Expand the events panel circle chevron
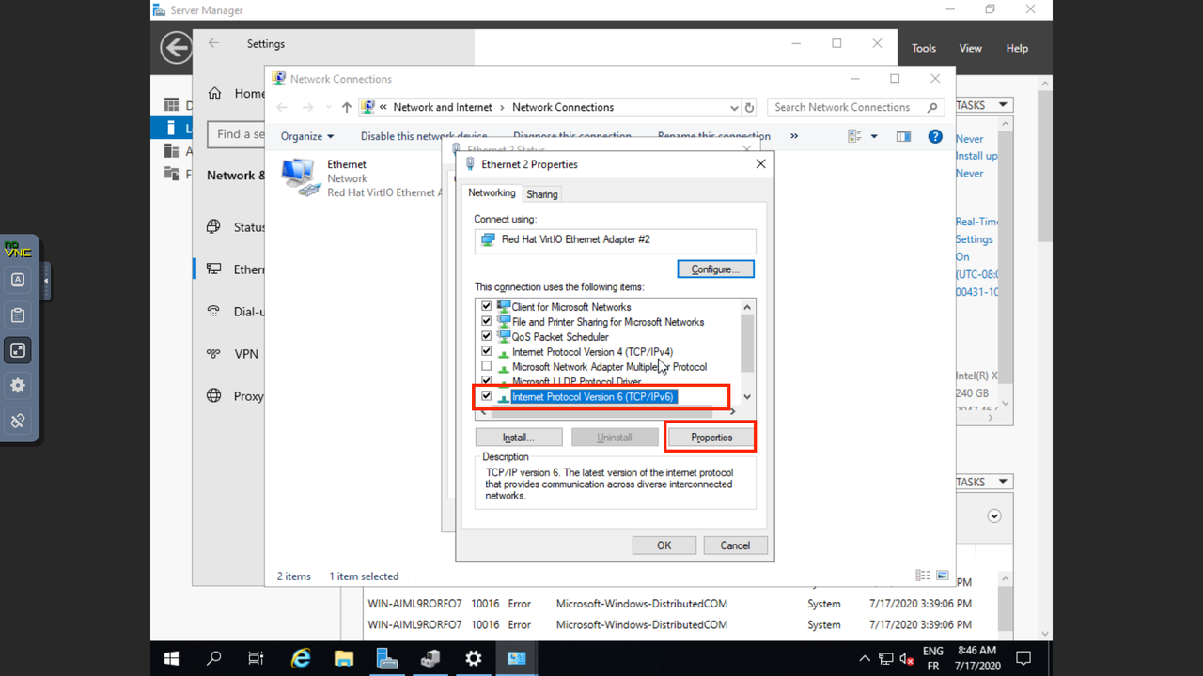Image resolution: width=1203 pixels, height=676 pixels. [x=994, y=515]
